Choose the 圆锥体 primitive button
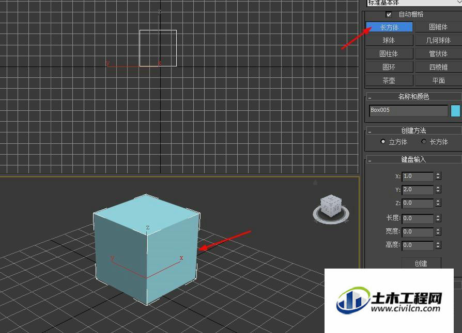The height and width of the screenshot is (333, 462). [438, 27]
